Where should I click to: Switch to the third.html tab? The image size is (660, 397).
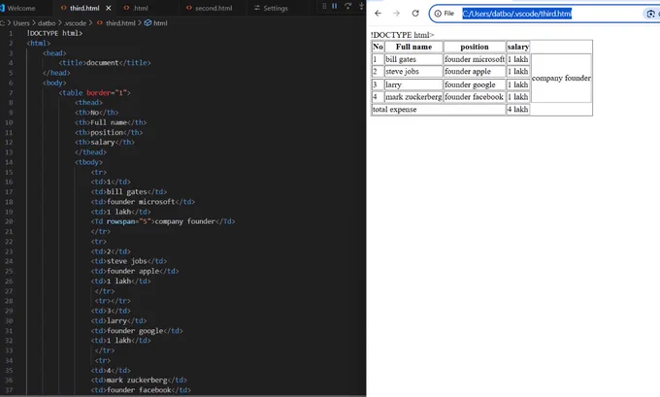tap(84, 8)
